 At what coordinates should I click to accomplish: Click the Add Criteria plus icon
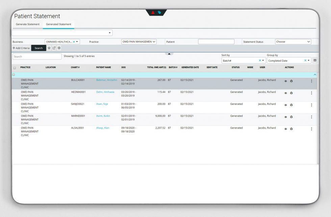(x=14, y=48)
